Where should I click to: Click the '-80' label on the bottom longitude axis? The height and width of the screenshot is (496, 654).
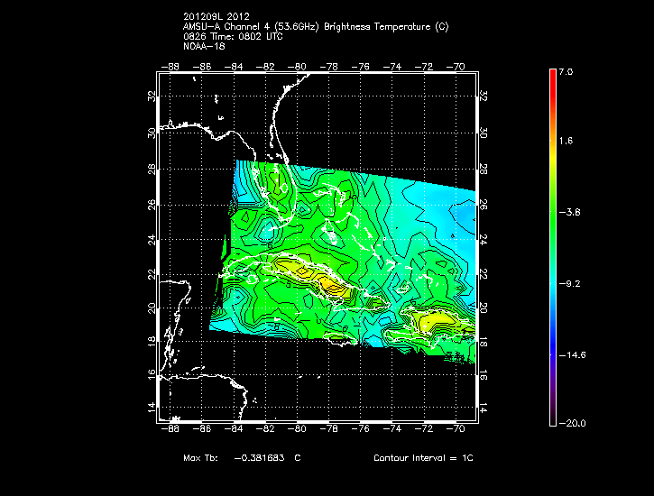coord(297,429)
